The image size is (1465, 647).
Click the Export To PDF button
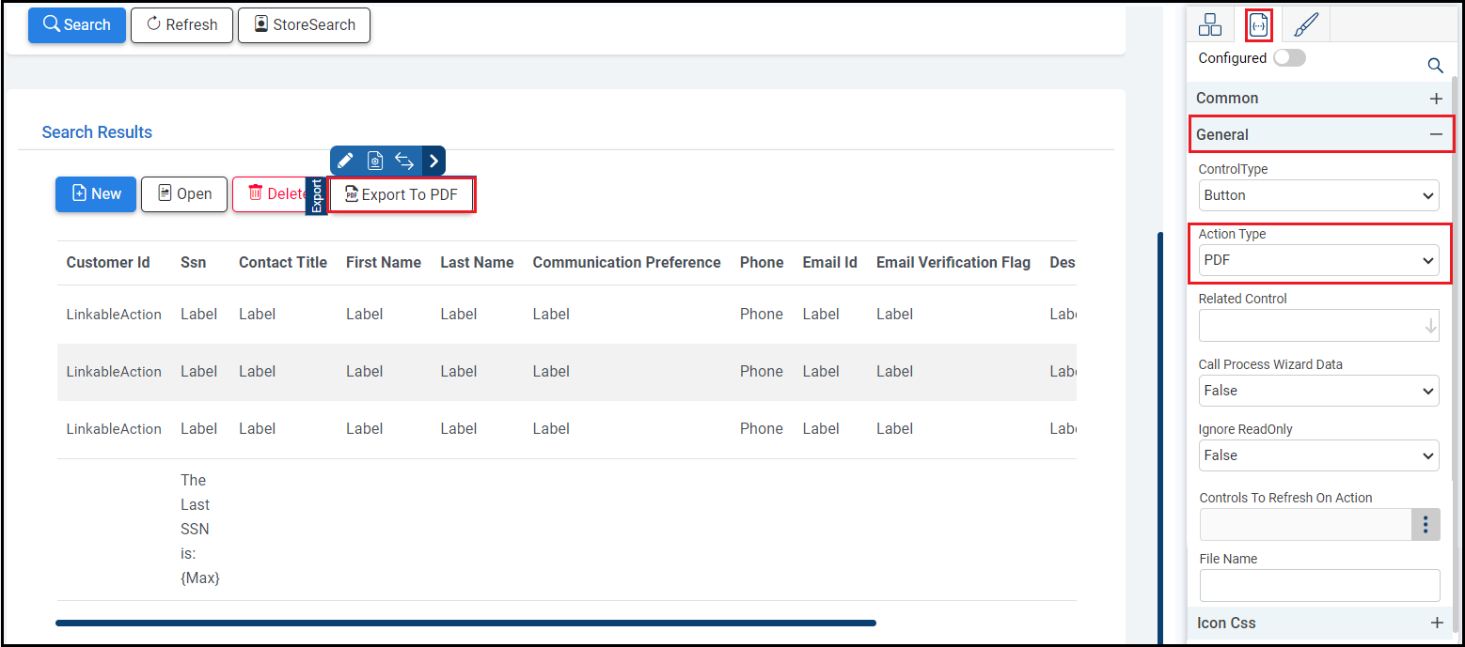(x=402, y=194)
